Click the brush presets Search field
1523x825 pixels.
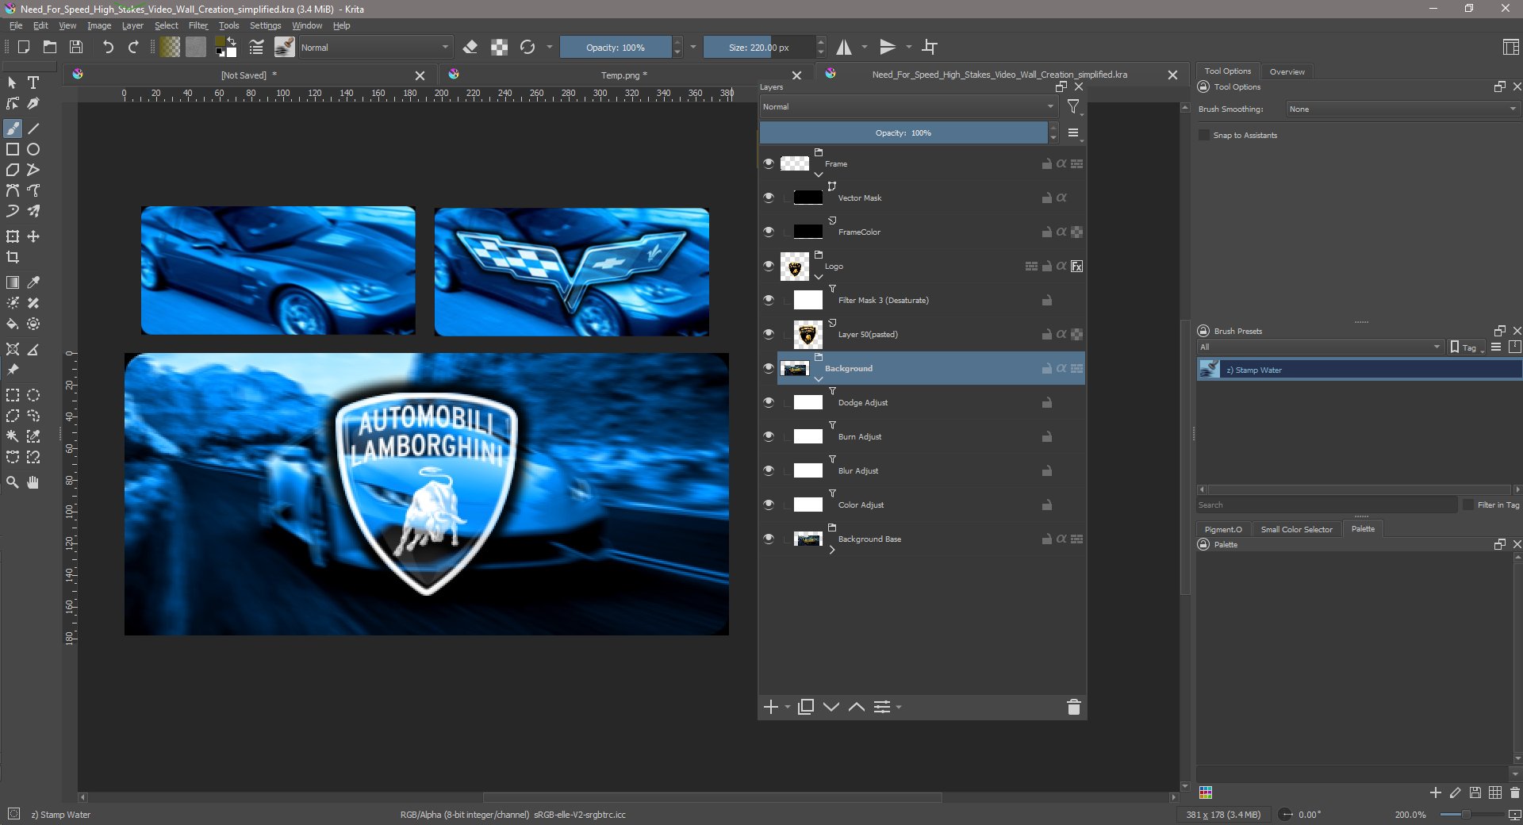coord(1326,505)
